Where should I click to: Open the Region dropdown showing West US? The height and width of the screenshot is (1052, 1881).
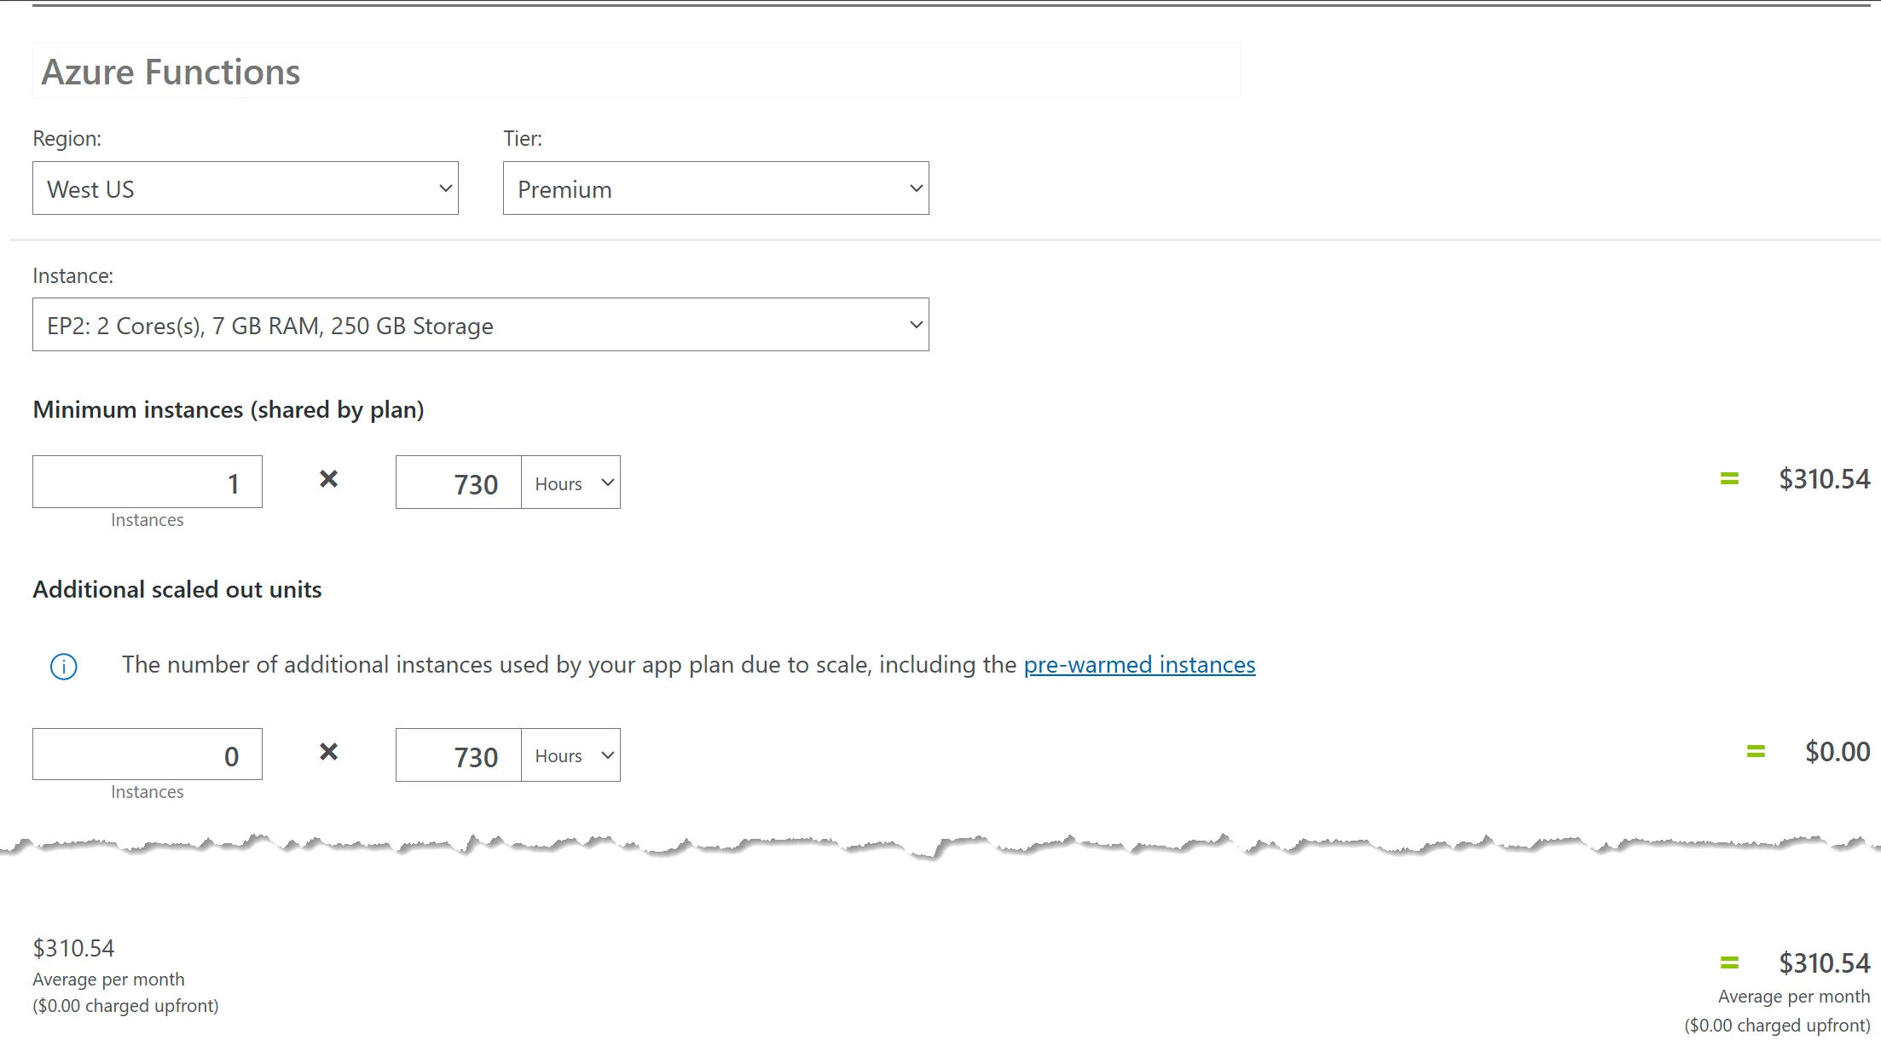pyautogui.click(x=245, y=188)
